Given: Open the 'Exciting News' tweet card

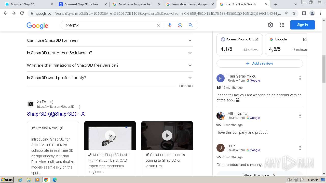Looking at the screenshot, I should point(53,149).
